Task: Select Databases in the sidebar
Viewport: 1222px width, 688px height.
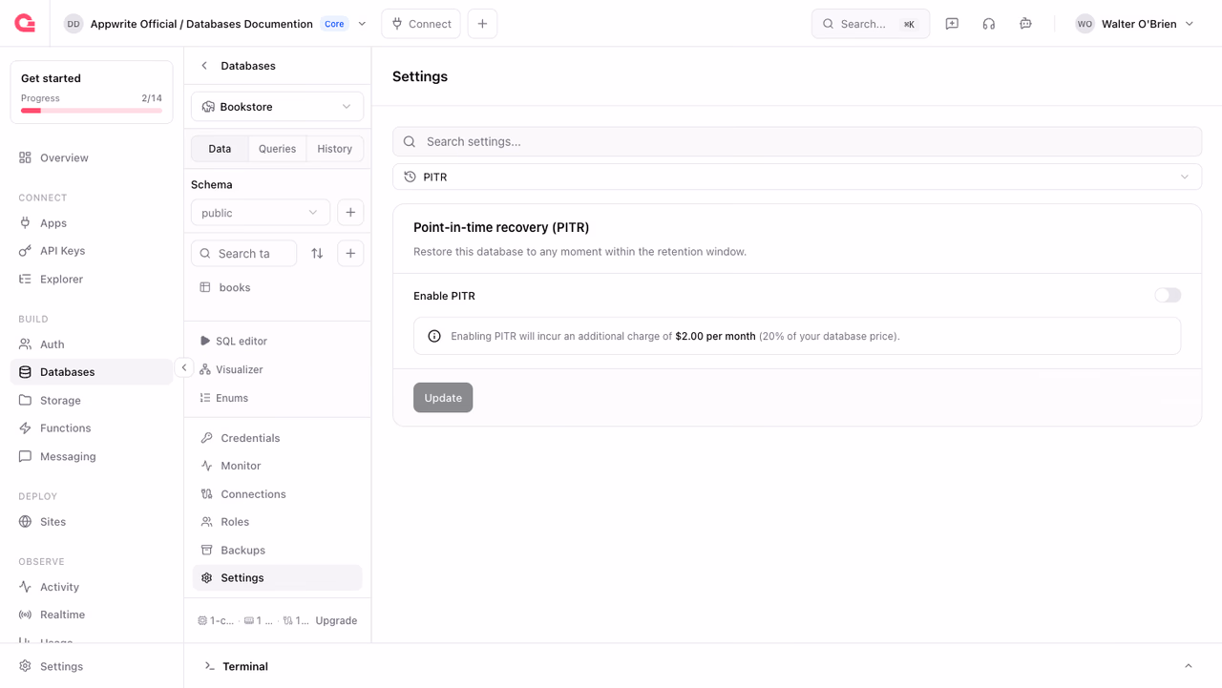Action: pos(92,372)
